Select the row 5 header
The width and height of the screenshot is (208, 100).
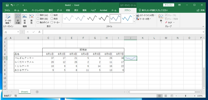[5, 58]
